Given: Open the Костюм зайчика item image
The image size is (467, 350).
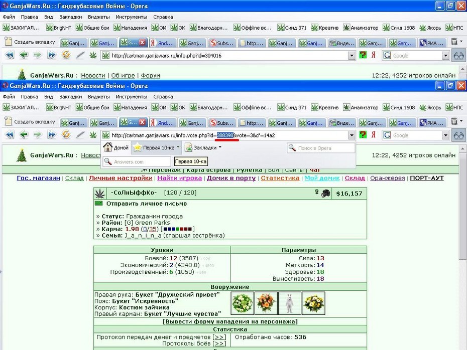Looking at the screenshot, I should click(290, 303).
